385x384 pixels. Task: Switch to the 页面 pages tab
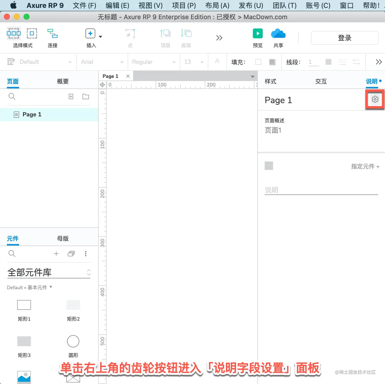point(13,81)
